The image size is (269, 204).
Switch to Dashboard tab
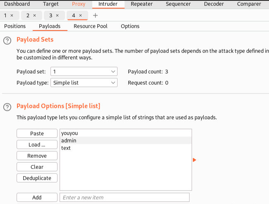click(x=17, y=4)
